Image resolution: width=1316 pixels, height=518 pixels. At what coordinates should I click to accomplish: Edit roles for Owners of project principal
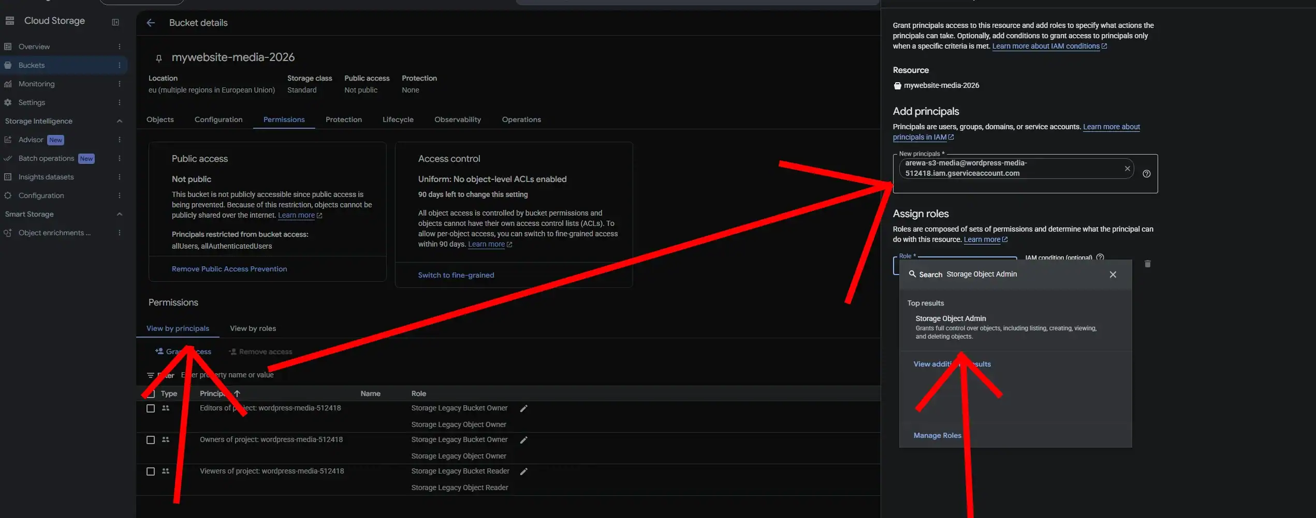tap(523, 440)
